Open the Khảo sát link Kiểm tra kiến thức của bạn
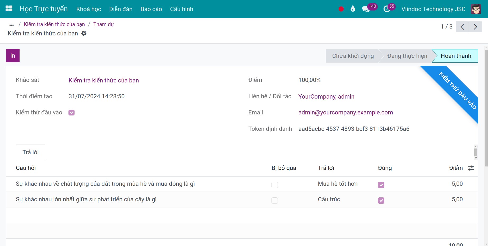This screenshot has width=488, height=246. pyautogui.click(x=104, y=80)
